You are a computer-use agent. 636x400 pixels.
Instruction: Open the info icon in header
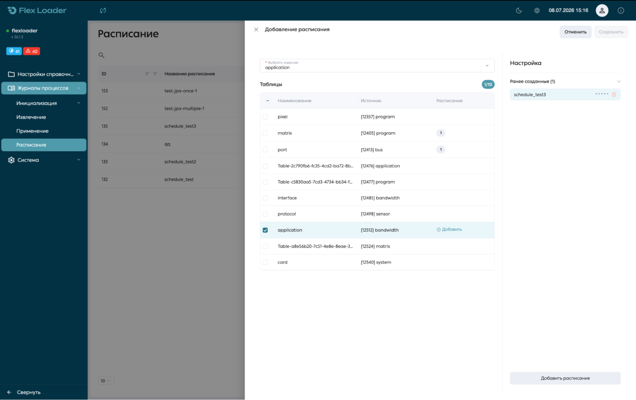pyautogui.click(x=621, y=11)
